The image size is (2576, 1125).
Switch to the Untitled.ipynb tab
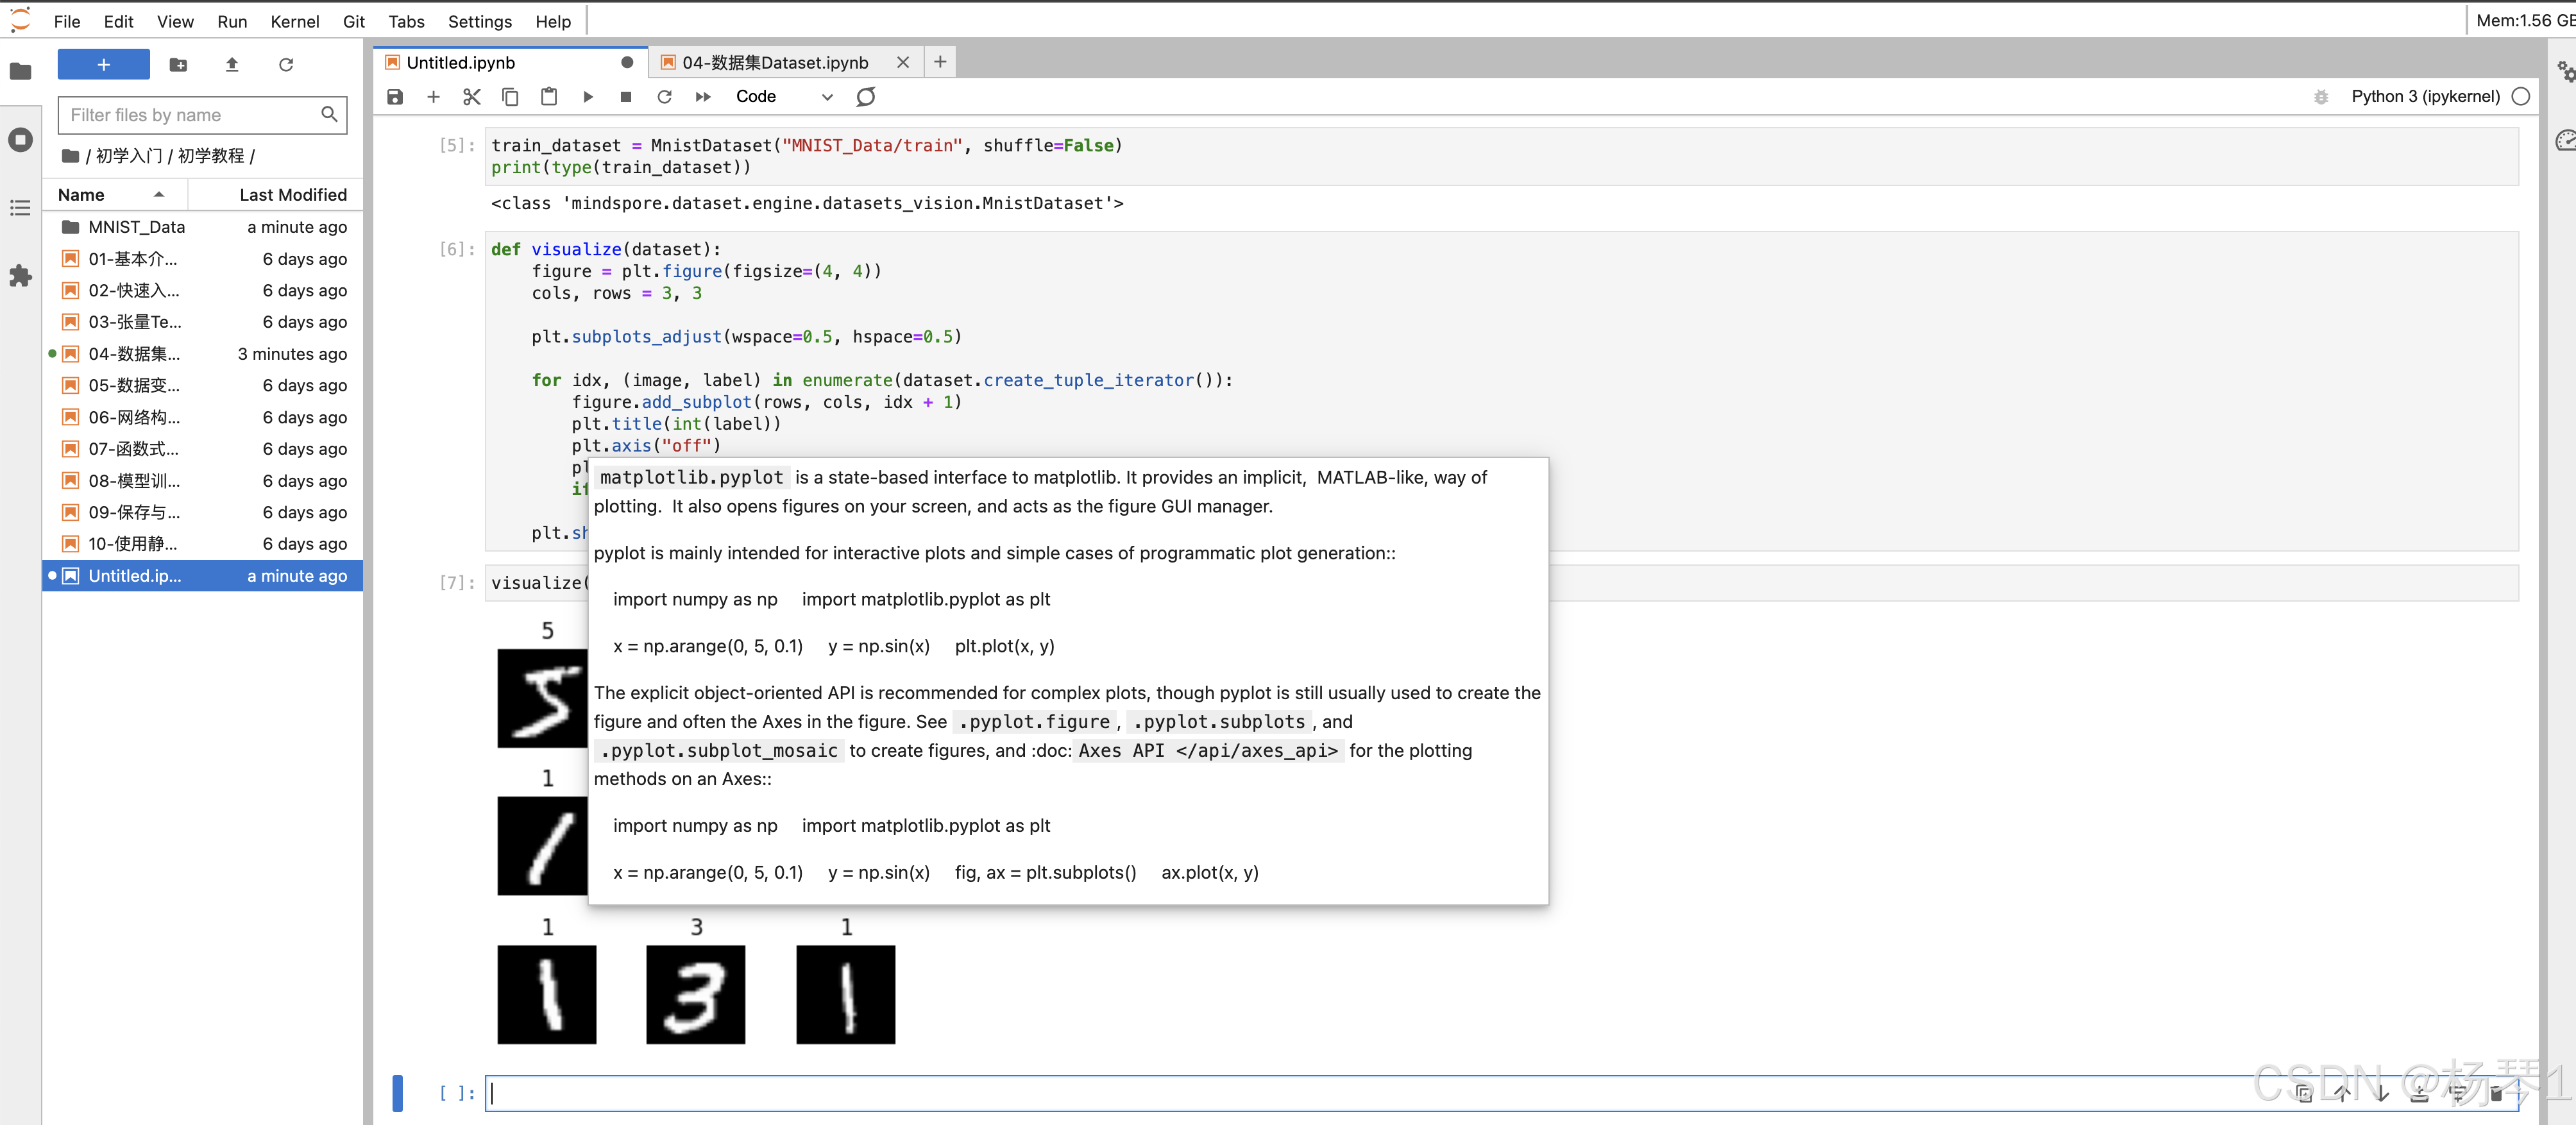pos(510,62)
